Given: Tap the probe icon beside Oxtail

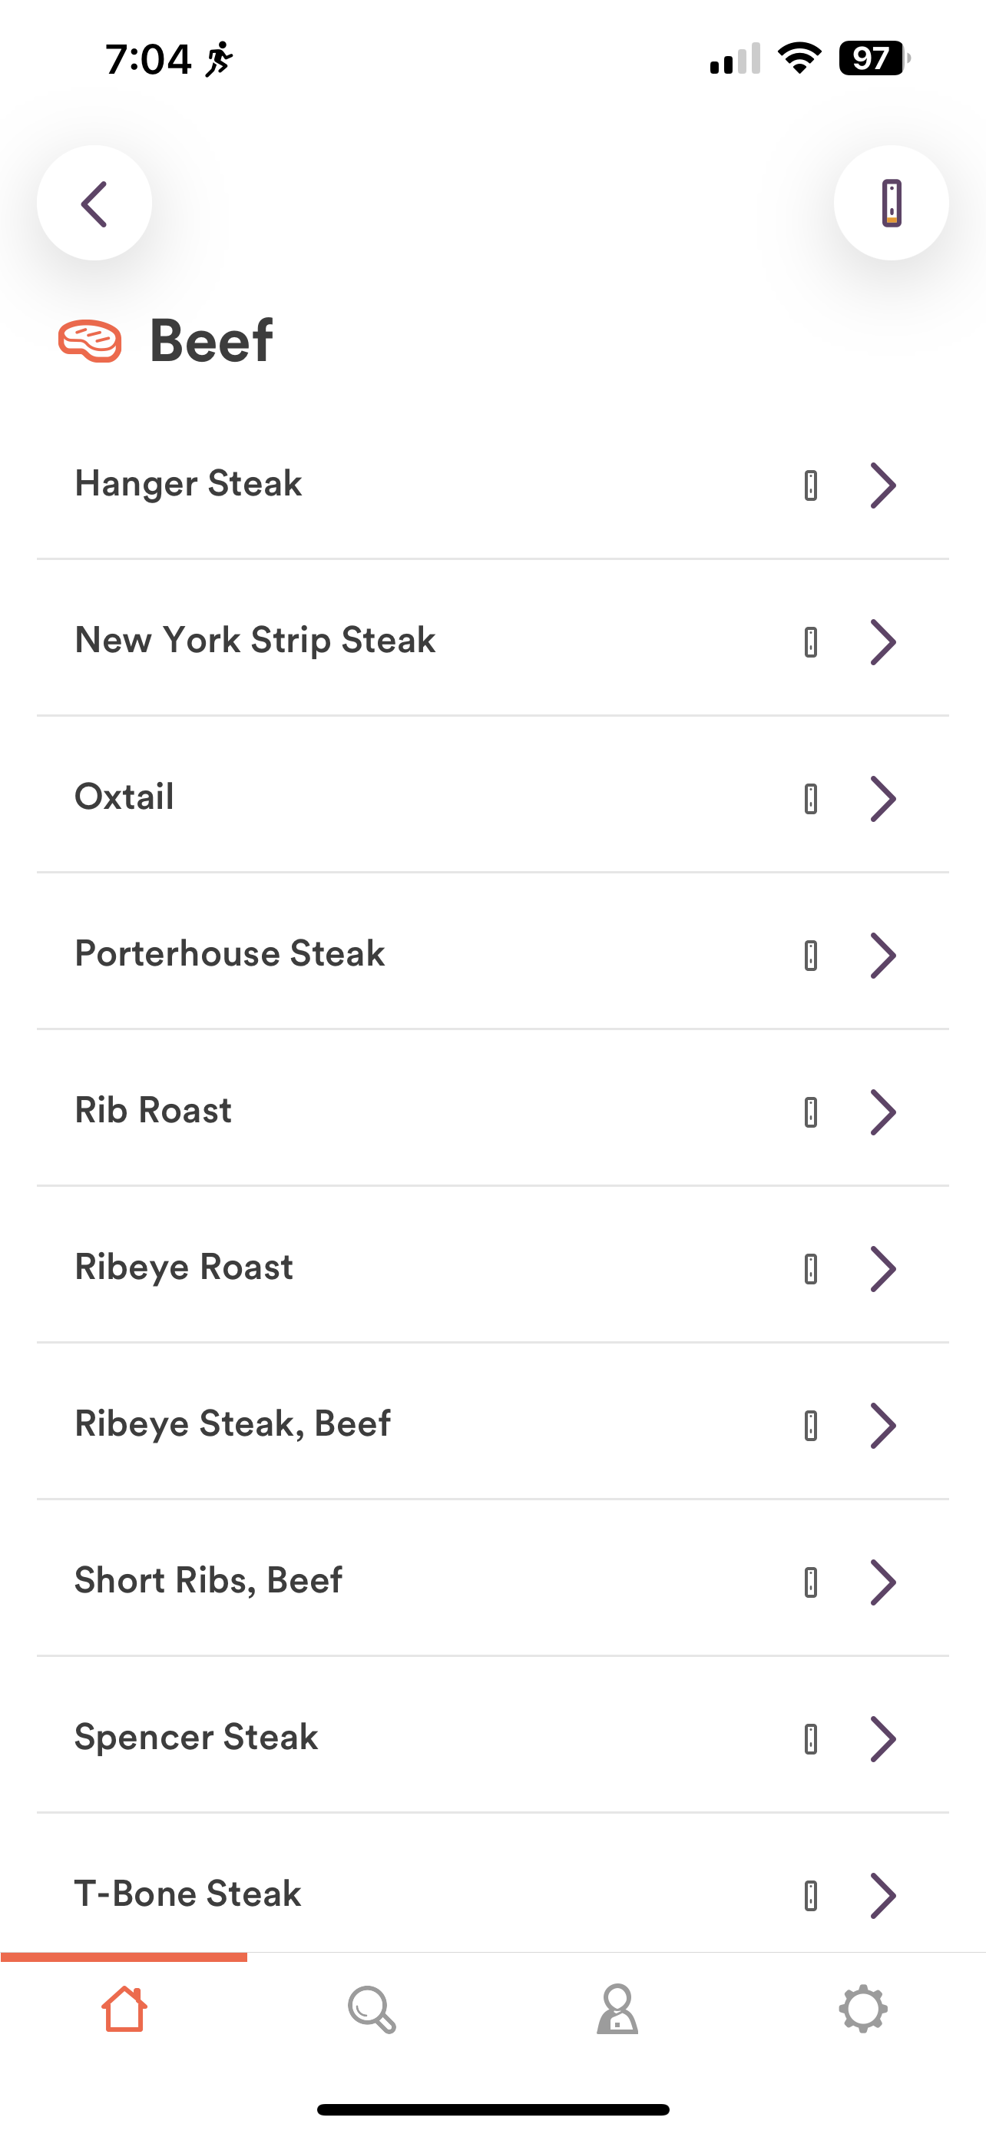Looking at the screenshot, I should pos(812,799).
